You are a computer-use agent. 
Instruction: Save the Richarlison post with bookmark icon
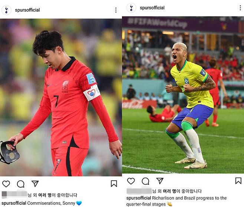tap(238, 181)
